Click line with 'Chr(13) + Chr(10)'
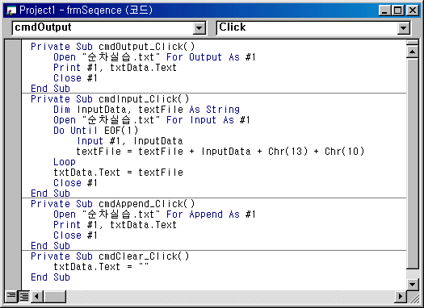 [220, 151]
